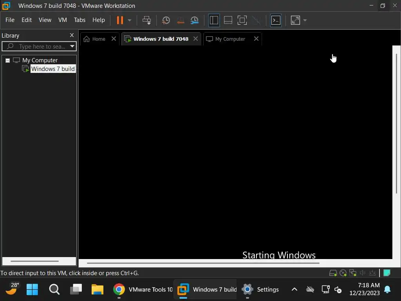Take a snapshot of the VM
Viewport: 401px width, 301px height.
pos(166,20)
